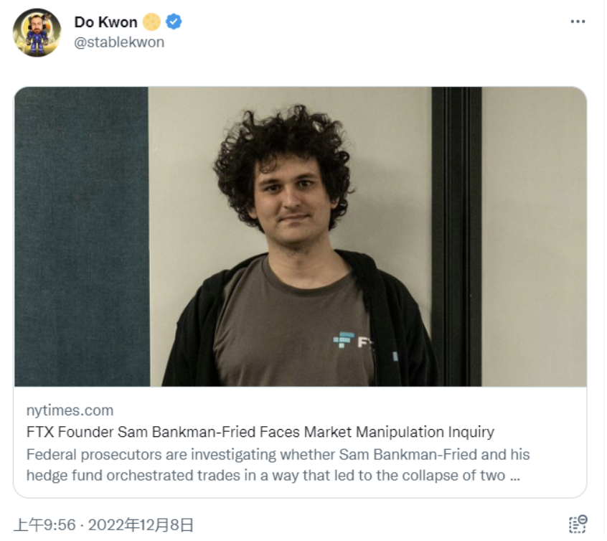This screenshot has height=541, width=607.
Task: Click the yellow cookie emoji beside the name
Action: pos(151,22)
